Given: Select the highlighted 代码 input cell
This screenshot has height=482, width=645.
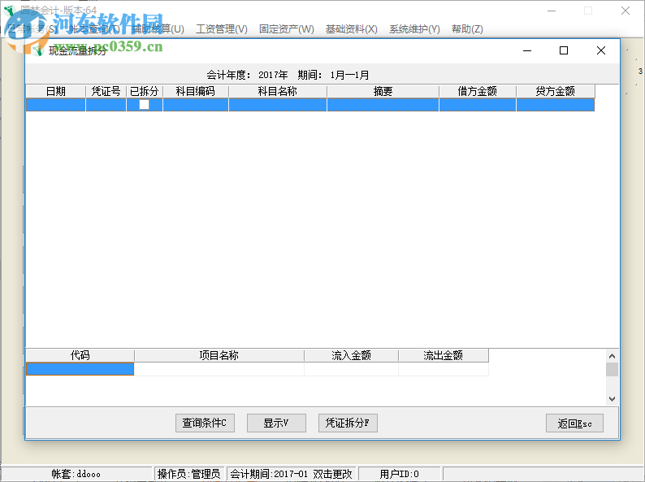Looking at the screenshot, I should click(x=80, y=369).
